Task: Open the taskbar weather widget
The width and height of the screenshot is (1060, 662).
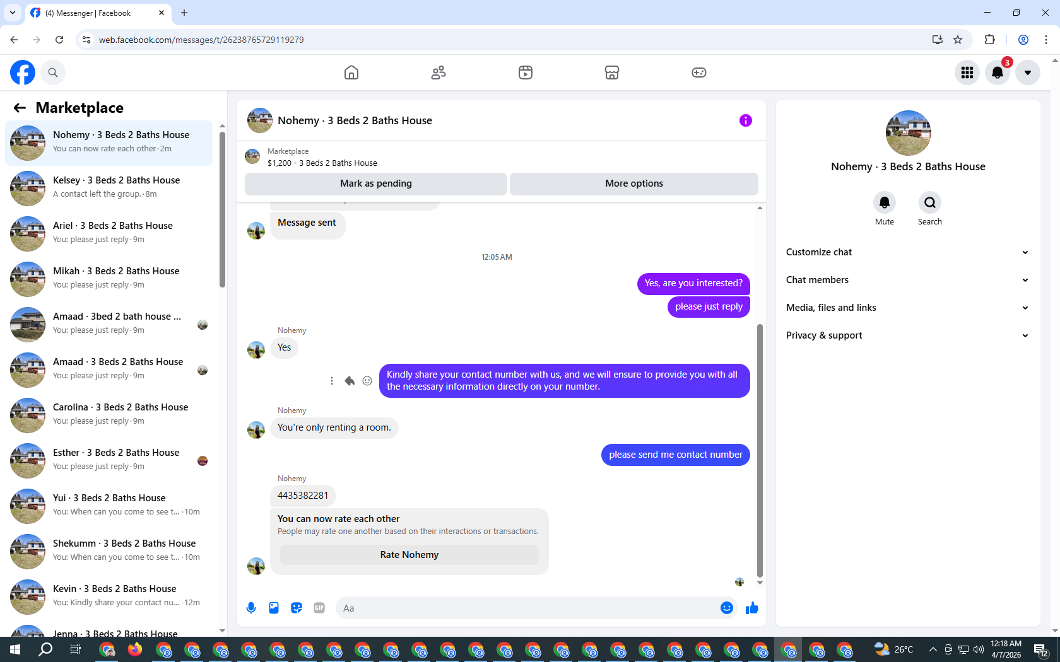Action: [894, 649]
